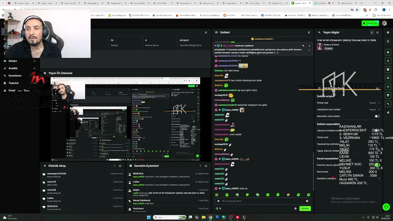Unpin the pinned chat message
393x221 pixels.
click(303, 46)
